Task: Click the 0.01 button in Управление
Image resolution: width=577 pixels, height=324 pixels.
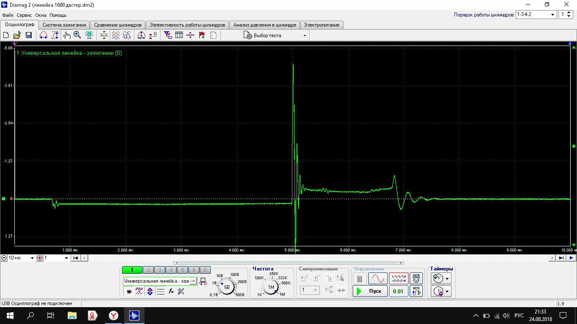Action: pyautogui.click(x=398, y=291)
